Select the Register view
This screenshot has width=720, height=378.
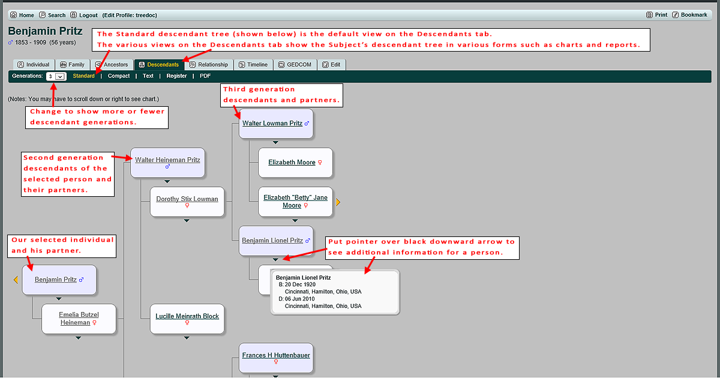[x=176, y=76]
